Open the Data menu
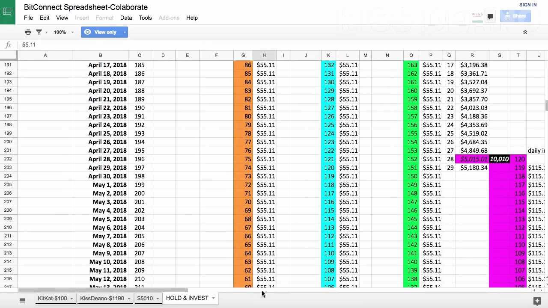Screen dimensions: 548x308 tap(126, 18)
